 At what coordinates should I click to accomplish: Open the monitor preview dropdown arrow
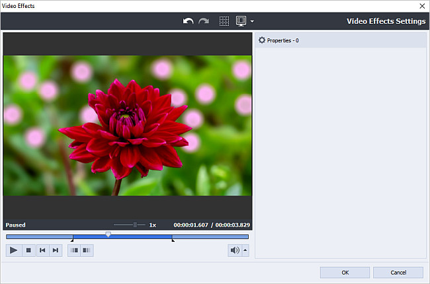click(252, 22)
